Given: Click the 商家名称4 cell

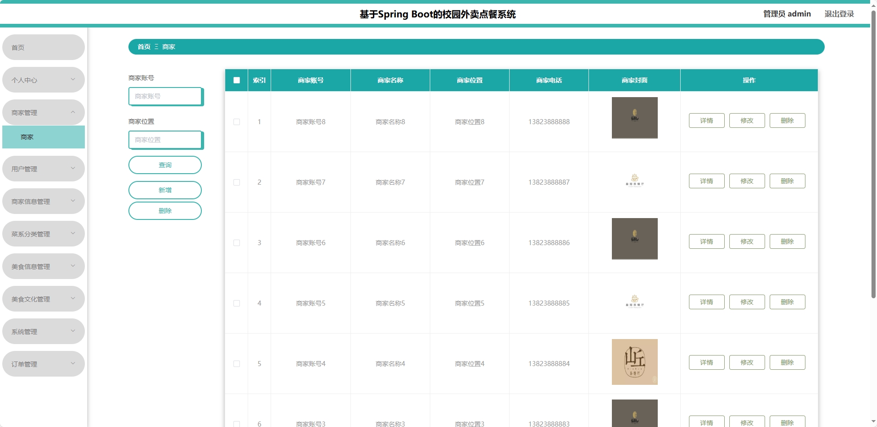Looking at the screenshot, I should tap(390, 364).
